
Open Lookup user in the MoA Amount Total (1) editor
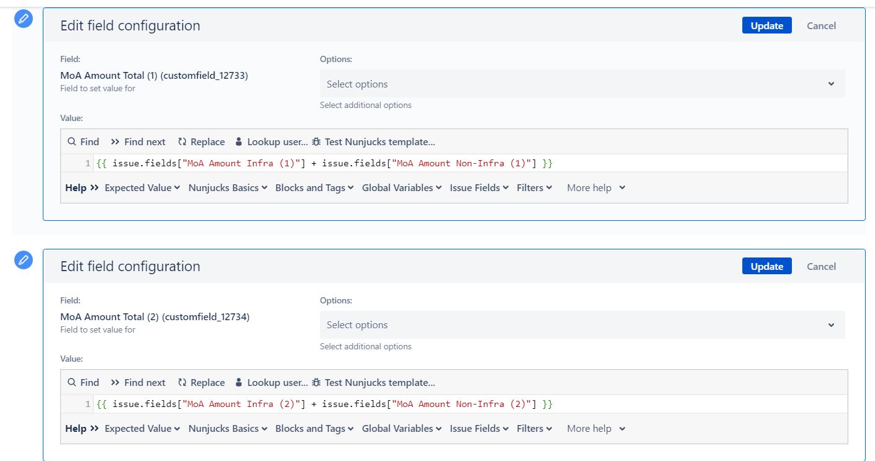coord(271,141)
